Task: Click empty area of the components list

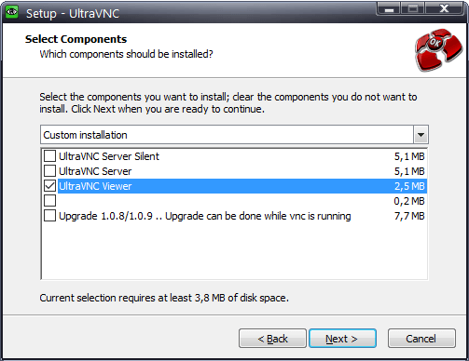Action: (234, 251)
